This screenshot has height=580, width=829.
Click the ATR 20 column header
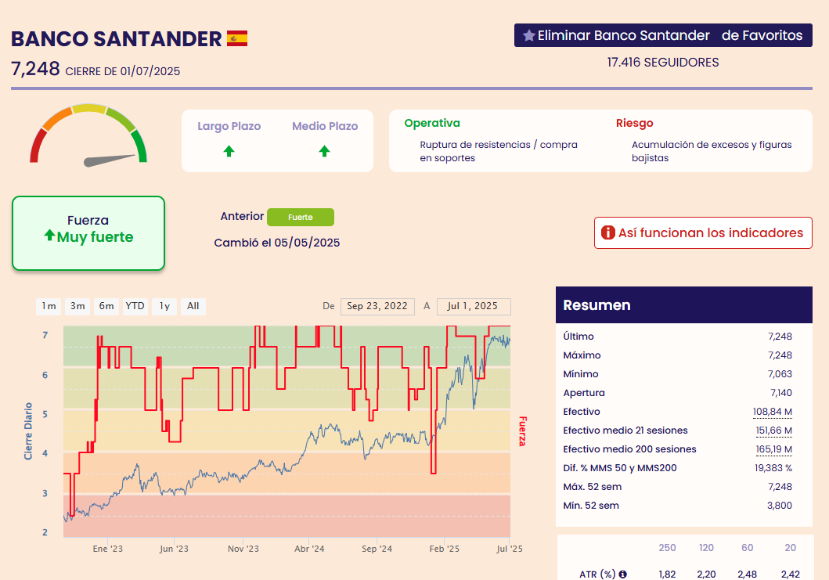(790, 548)
